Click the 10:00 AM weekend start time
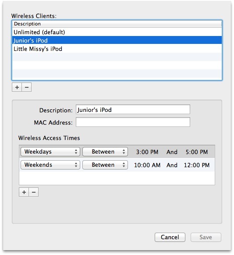This screenshot has height=255, width=234. point(147,165)
